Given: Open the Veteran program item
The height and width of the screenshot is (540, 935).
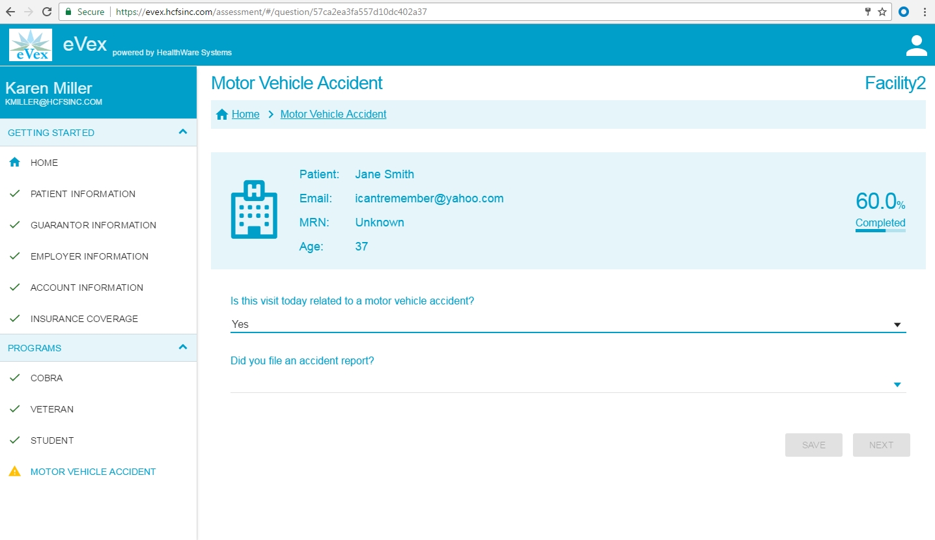Looking at the screenshot, I should [51, 409].
